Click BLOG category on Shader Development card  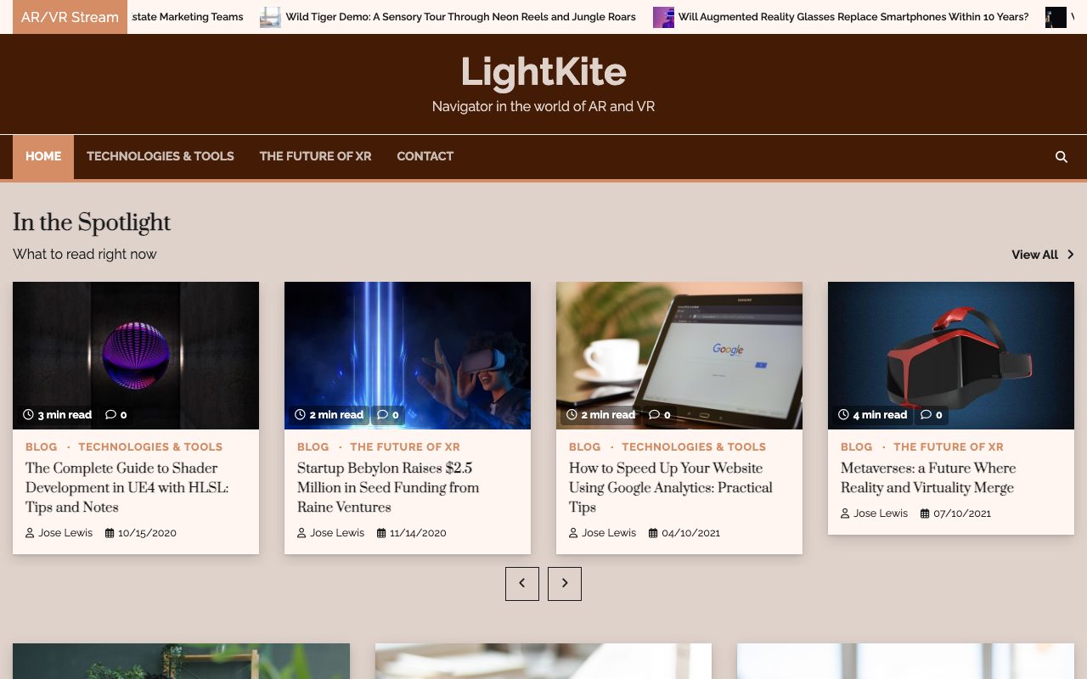[x=42, y=447]
